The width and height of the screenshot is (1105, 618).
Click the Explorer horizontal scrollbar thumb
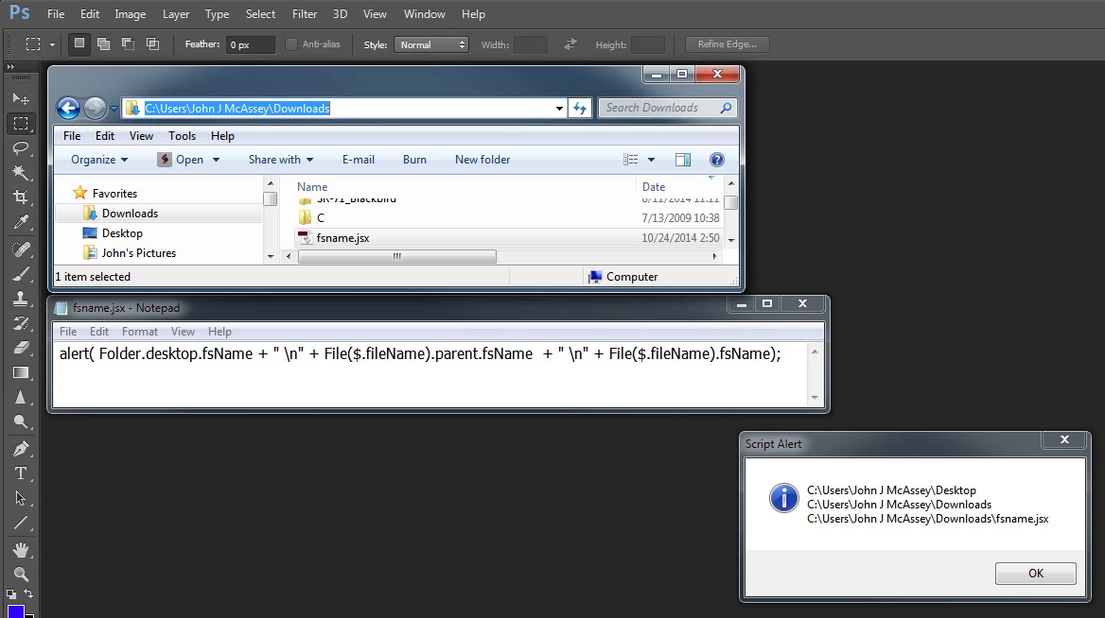(396, 256)
